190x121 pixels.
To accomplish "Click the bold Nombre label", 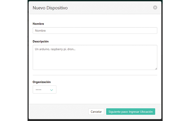I will click(38, 24).
